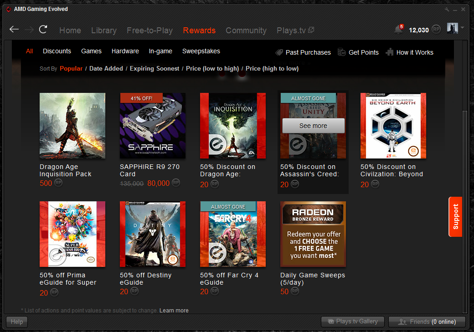Click the Get Points coins icon
This screenshot has height=332, width=474.
click(x=342, y=52)
